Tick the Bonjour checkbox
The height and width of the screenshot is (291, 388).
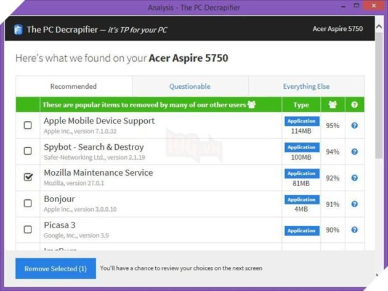pos(28,203)
